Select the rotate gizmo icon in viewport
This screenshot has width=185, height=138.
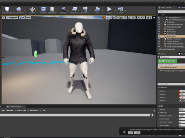coord(108,18)
